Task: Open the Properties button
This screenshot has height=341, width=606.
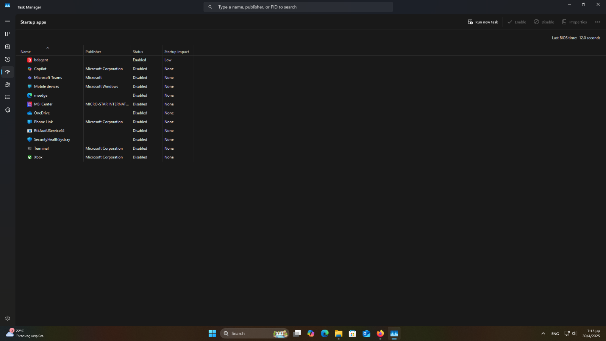Action: (x=574, y=22)
